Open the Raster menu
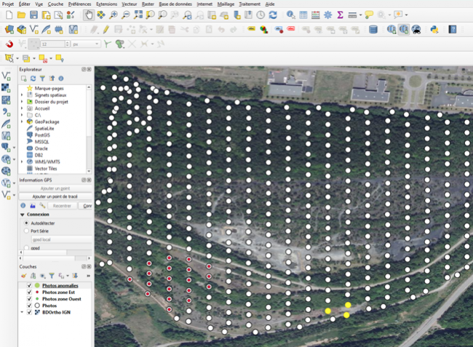 [x=148, y=4]
